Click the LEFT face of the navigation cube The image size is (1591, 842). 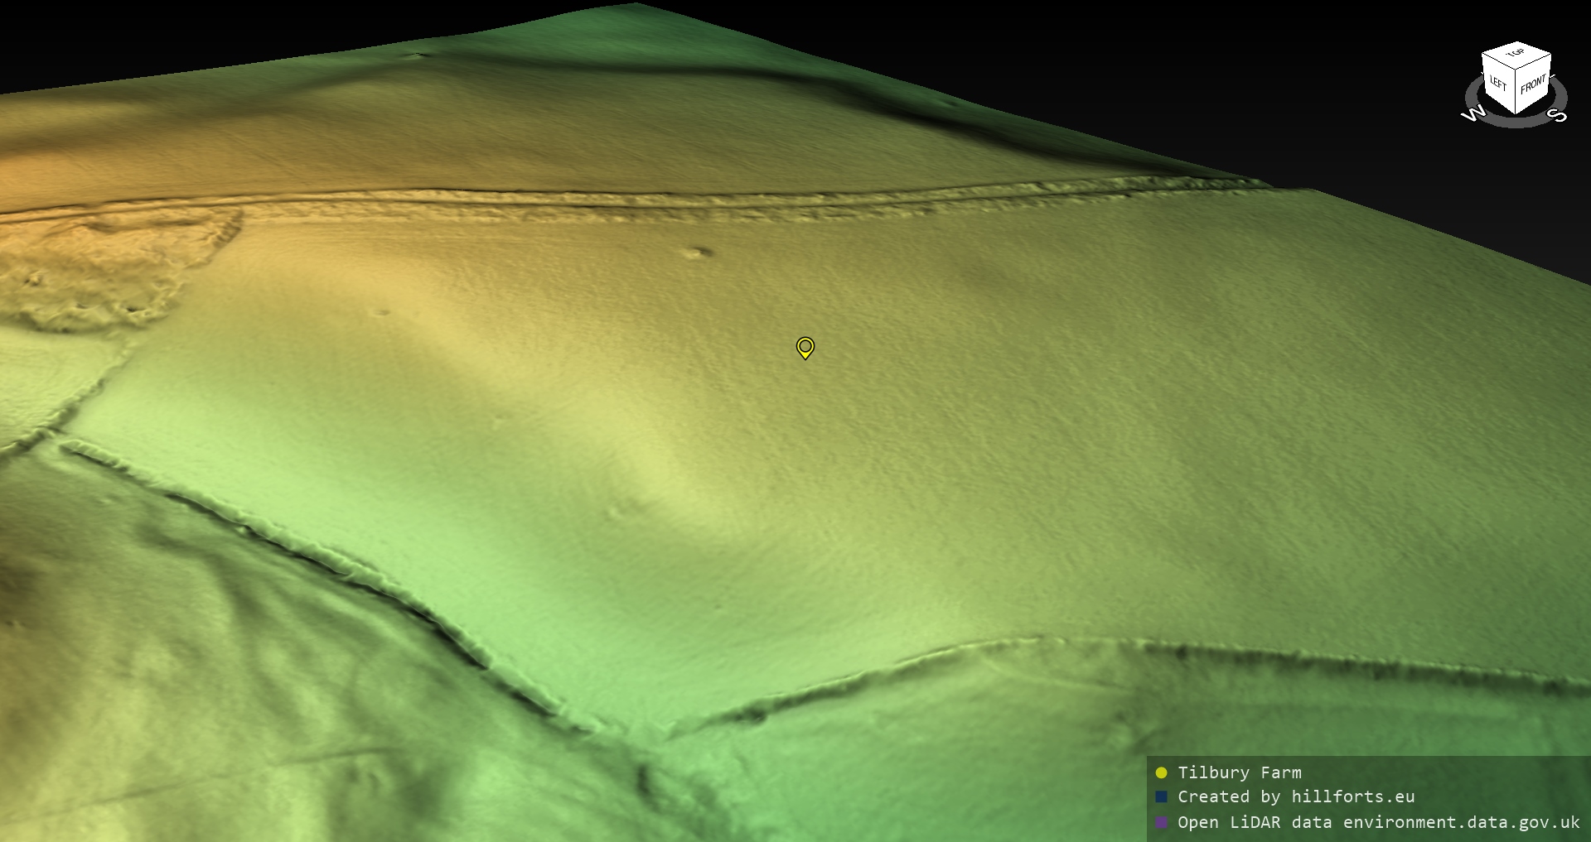coord(1498,84)
